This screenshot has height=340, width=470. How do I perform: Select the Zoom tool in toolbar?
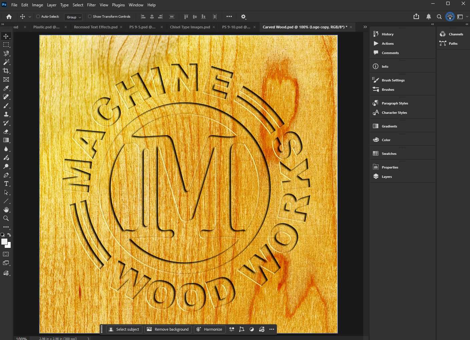click(6, 218)
